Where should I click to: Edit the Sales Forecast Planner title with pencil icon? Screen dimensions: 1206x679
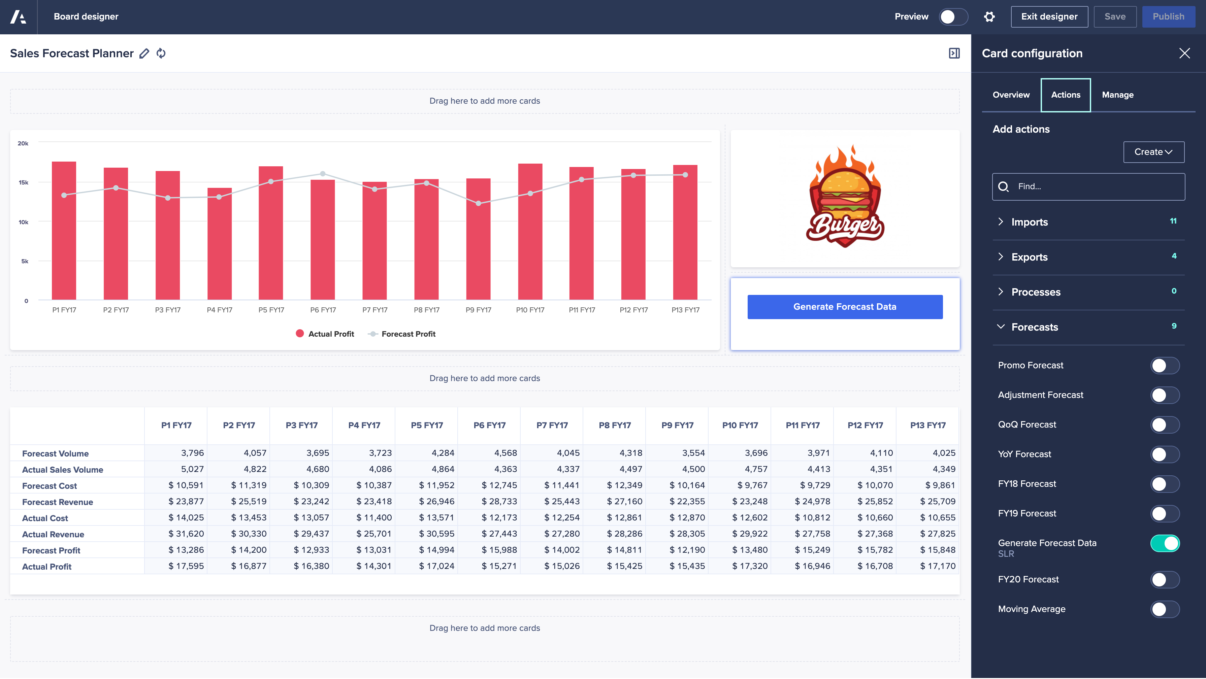point(144,53)
